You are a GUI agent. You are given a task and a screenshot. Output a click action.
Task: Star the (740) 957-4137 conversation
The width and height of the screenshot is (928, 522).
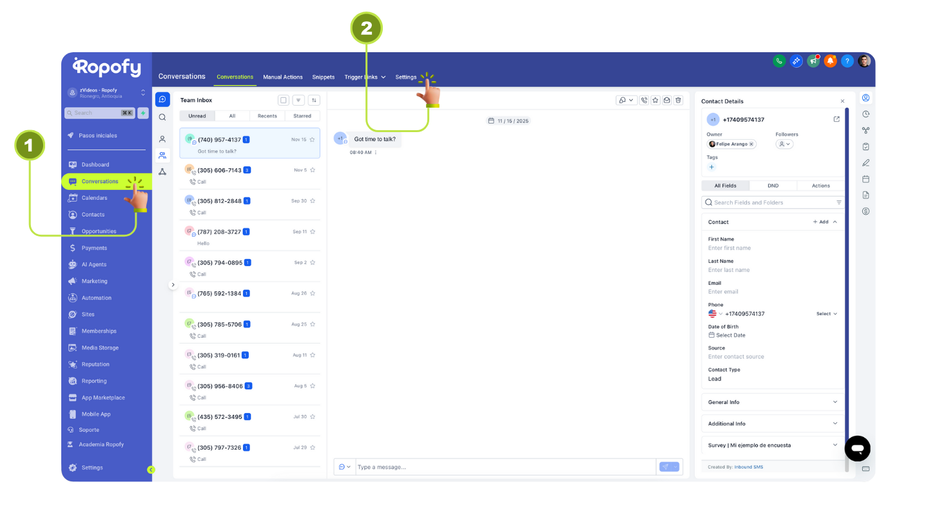tap(313, 139)
